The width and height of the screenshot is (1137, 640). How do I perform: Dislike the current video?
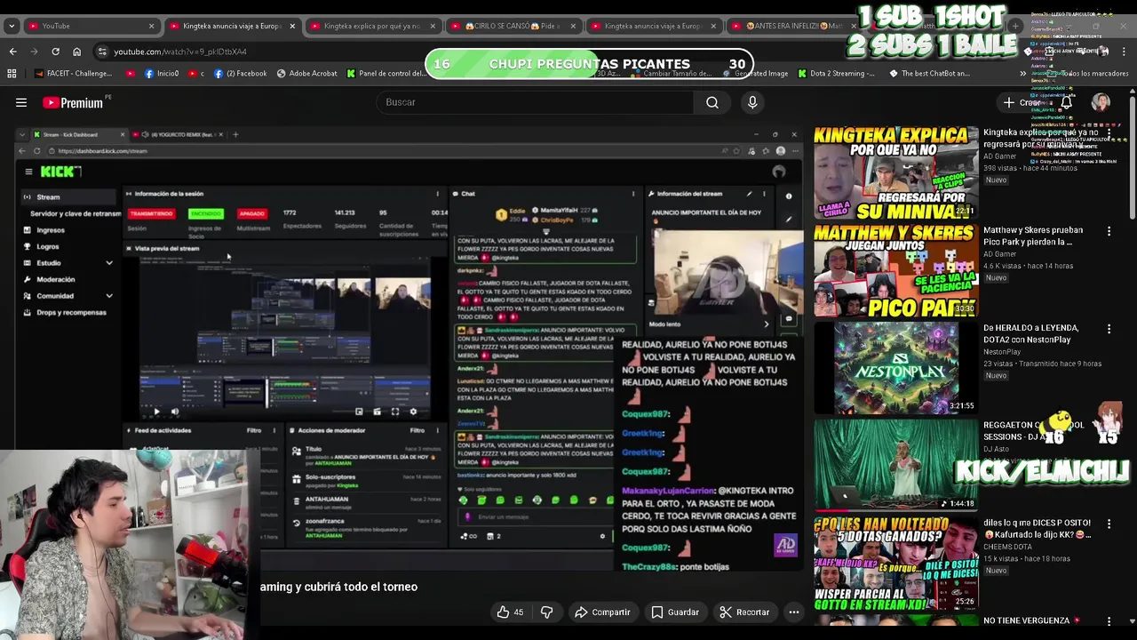[547, 612]
